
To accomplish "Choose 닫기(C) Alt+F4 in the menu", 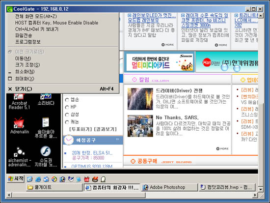I will click(63, 89).
